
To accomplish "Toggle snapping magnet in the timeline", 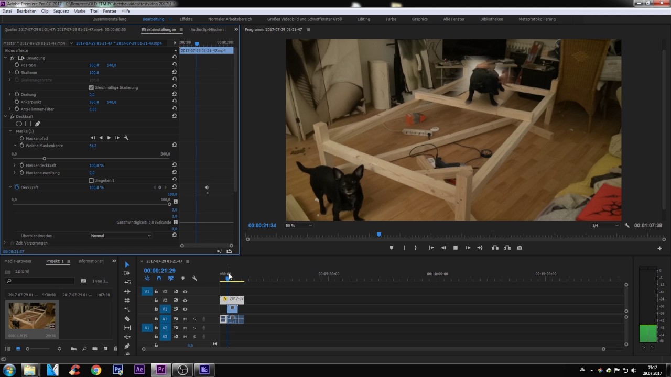I will click(x=159, y=278).
